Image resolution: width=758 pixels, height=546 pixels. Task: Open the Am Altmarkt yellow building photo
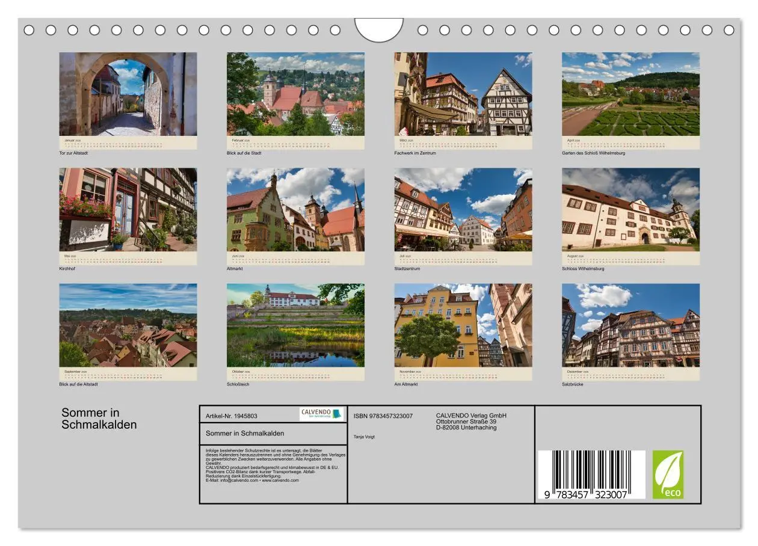[463, 325]
